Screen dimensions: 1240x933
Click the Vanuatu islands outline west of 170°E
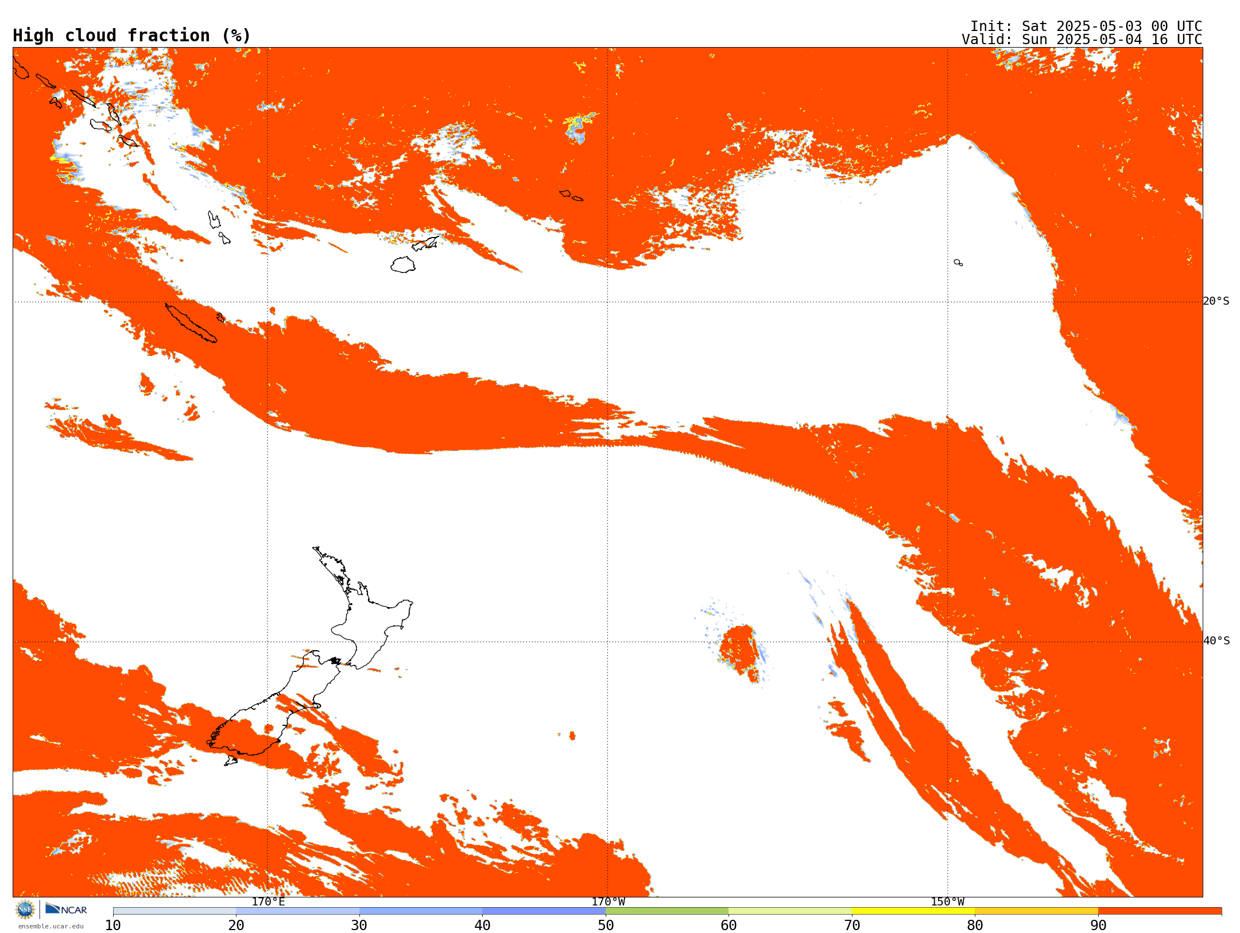point(219,227)
